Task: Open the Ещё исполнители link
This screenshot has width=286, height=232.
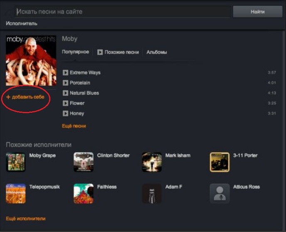Action: pyautogui.click(x=26, y=219)
